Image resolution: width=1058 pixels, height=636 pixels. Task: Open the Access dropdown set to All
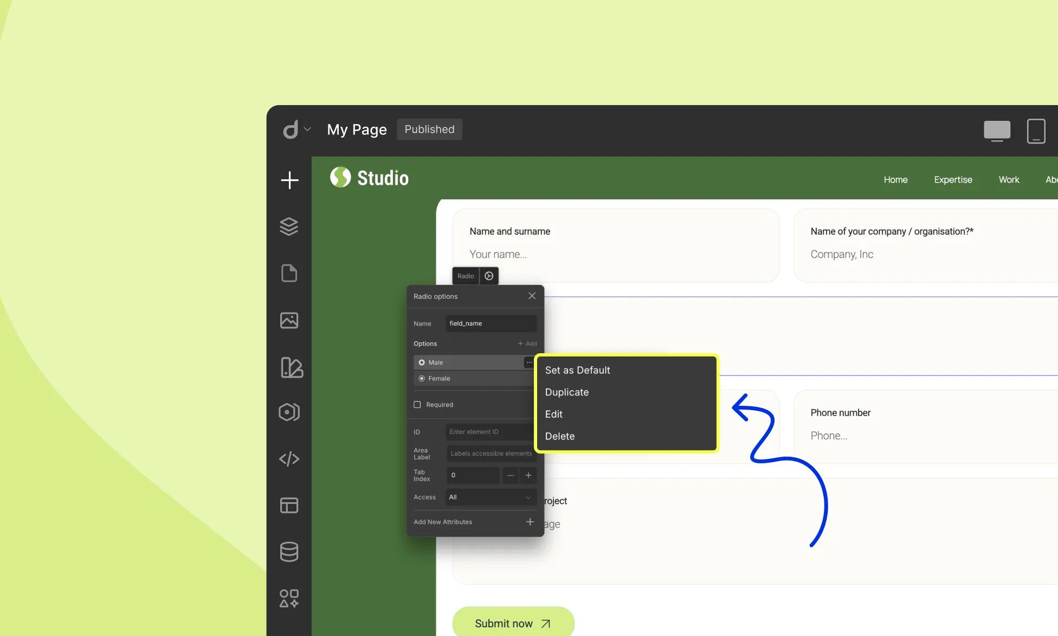pos(491,497)
